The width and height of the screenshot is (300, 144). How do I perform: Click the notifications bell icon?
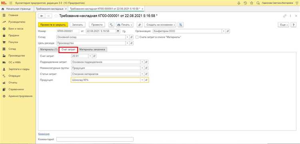click(238, 3)
